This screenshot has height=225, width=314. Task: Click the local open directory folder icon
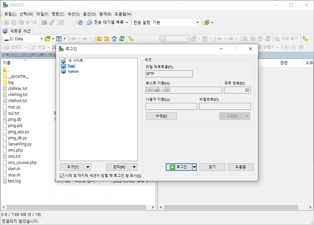coord(48,39)
